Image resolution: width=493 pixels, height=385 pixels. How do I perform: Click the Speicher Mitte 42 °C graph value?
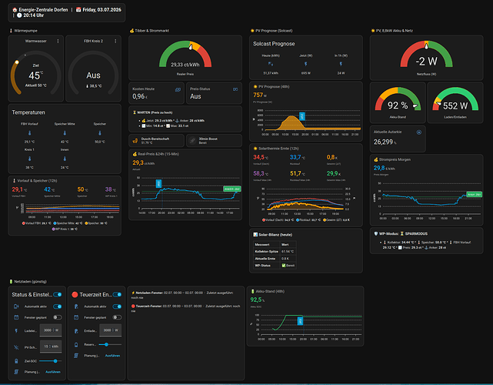pos(49,189)
